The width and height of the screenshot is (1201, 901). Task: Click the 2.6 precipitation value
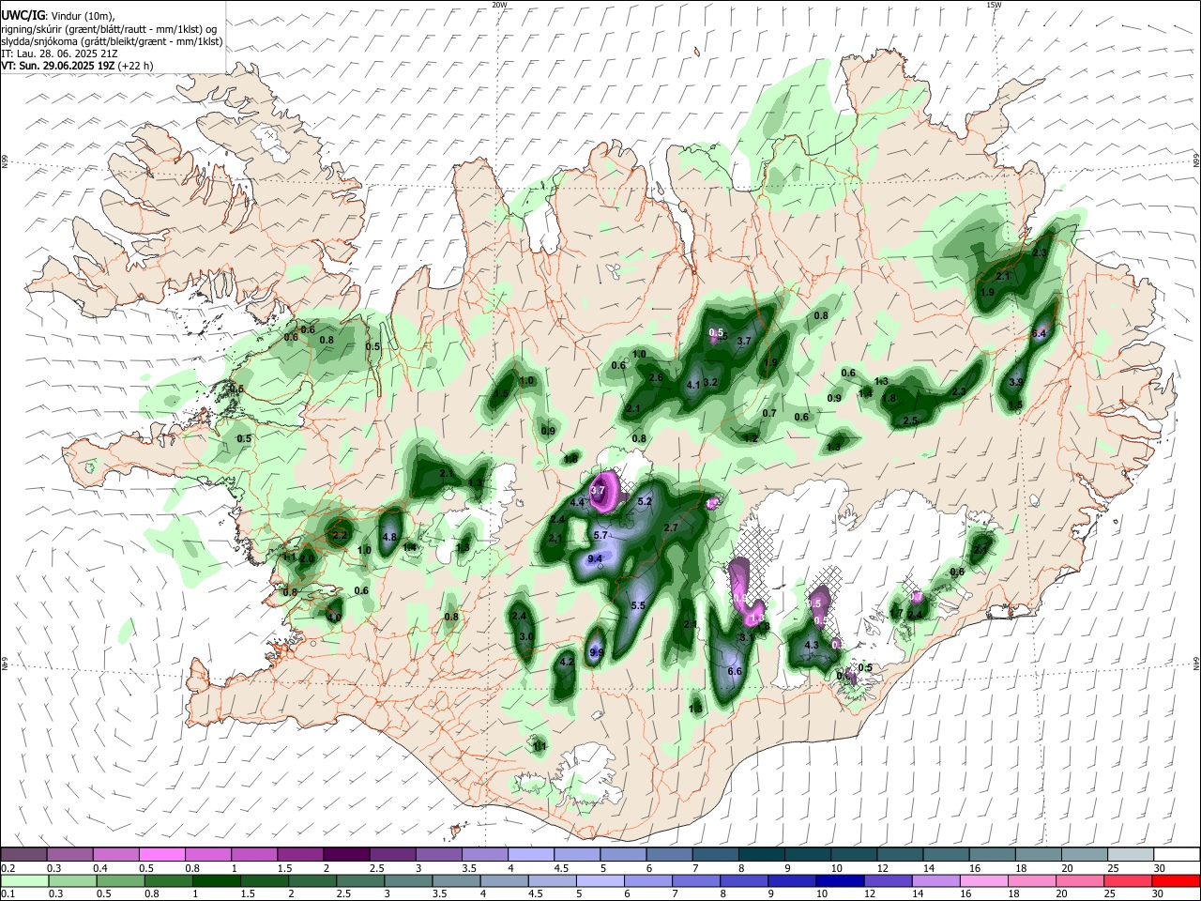[x=657, y=378]
